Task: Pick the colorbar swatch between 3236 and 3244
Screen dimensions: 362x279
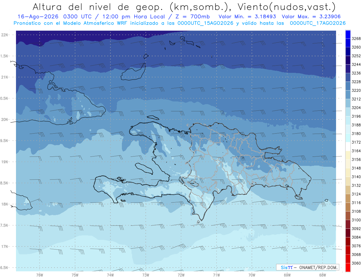Action: [348, 69]
